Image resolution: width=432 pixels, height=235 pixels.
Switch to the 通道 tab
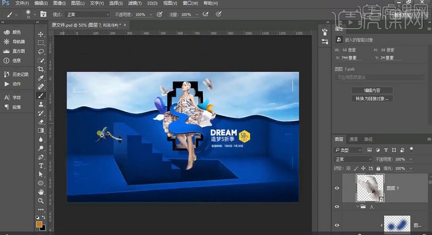(353, 139)
